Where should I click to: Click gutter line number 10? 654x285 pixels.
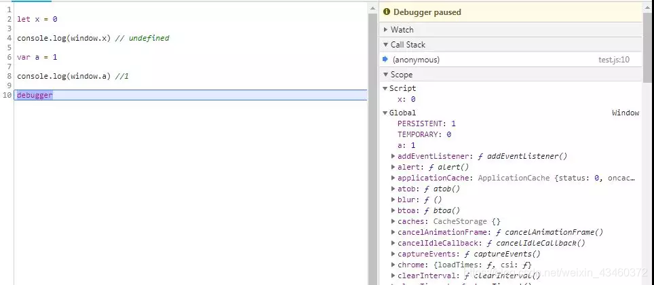click(x=7, y=95)
